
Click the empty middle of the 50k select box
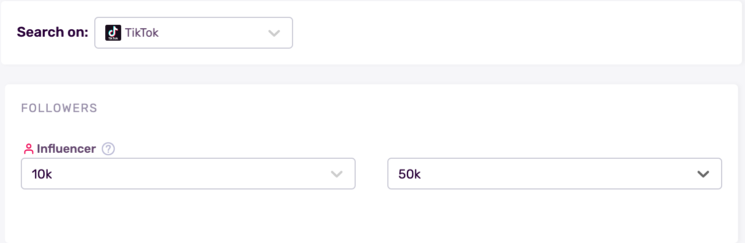point(556,174)
